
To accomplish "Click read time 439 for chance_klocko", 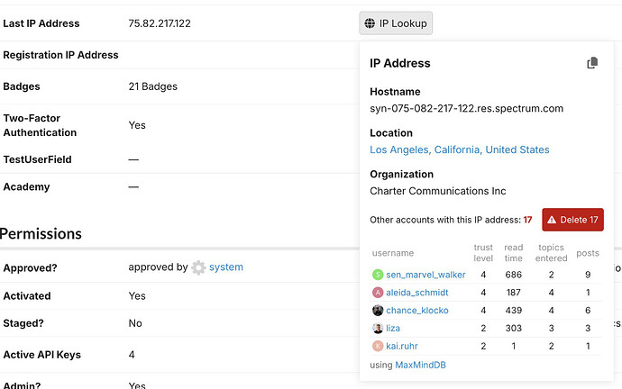I will [513, 310].
